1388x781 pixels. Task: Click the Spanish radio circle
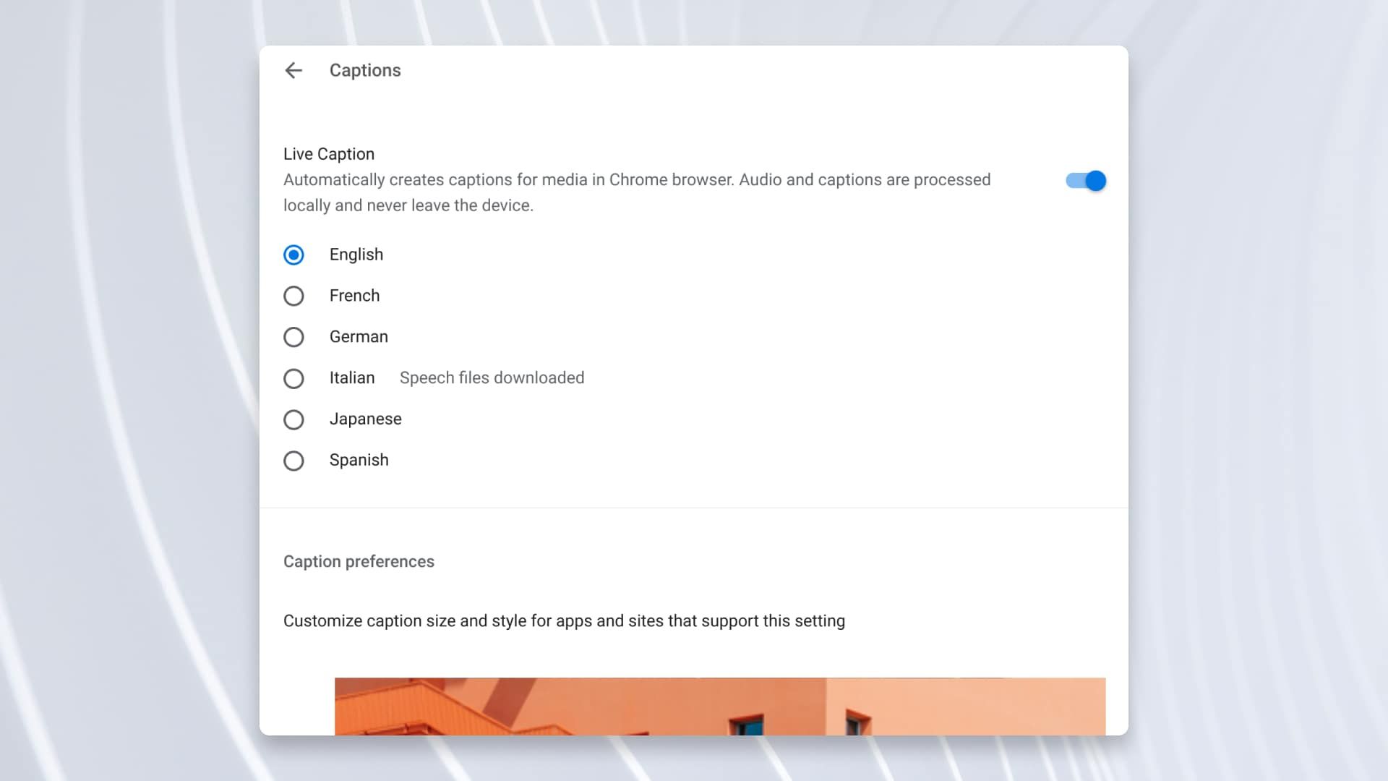pyautogui.click(x=294, y=461)
